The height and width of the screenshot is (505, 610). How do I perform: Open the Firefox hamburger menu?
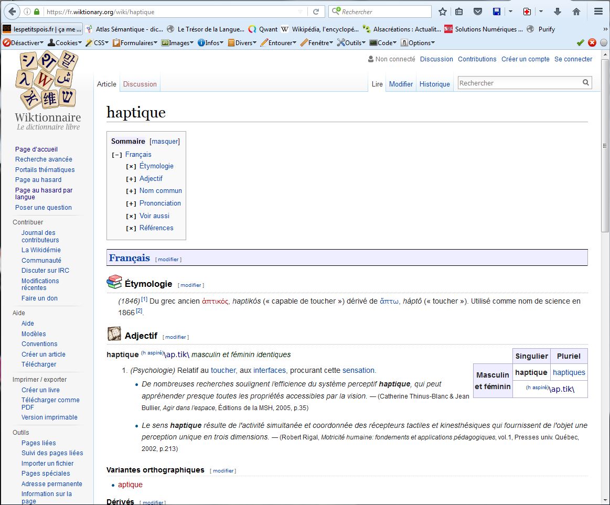598,12
